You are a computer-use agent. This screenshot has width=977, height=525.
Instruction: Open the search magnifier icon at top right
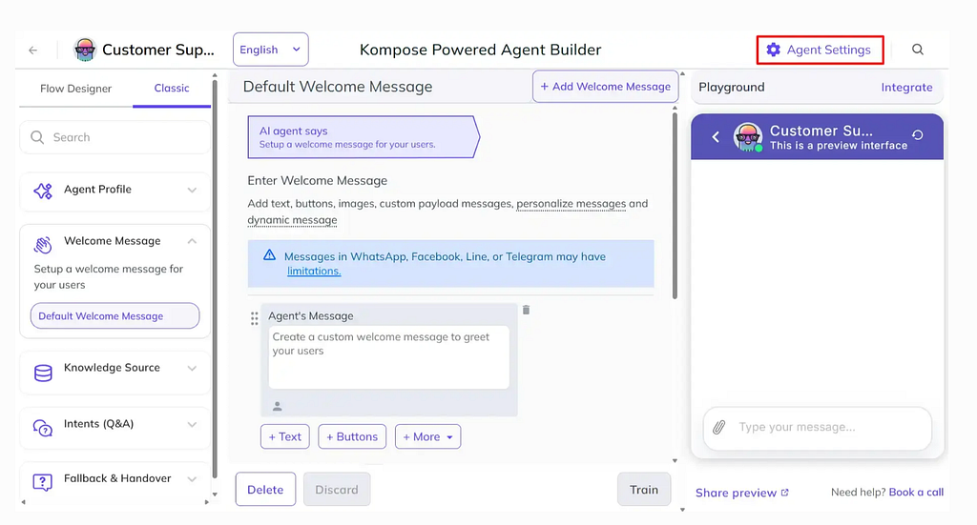(918, 50)
